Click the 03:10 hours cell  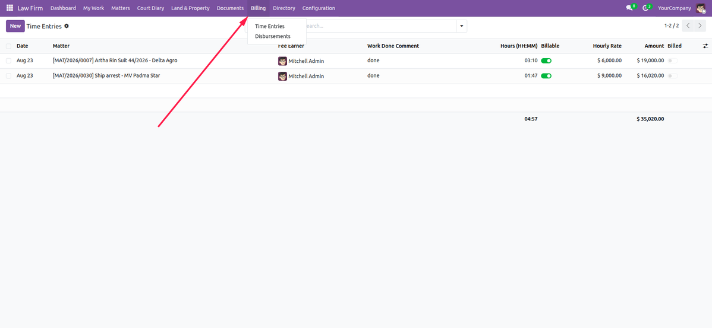coord(531,60)
